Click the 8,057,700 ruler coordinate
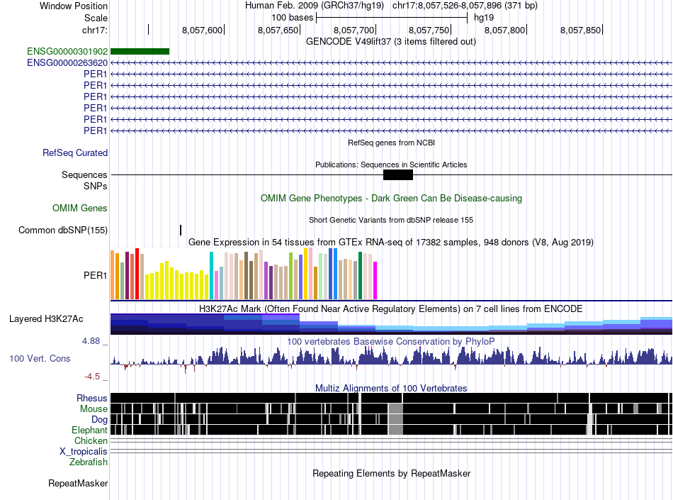 [354, 30]
